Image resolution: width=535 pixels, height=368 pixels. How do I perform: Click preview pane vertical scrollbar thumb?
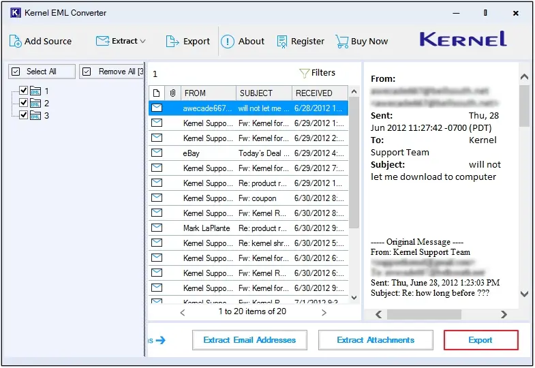click(x=524, y=106)
